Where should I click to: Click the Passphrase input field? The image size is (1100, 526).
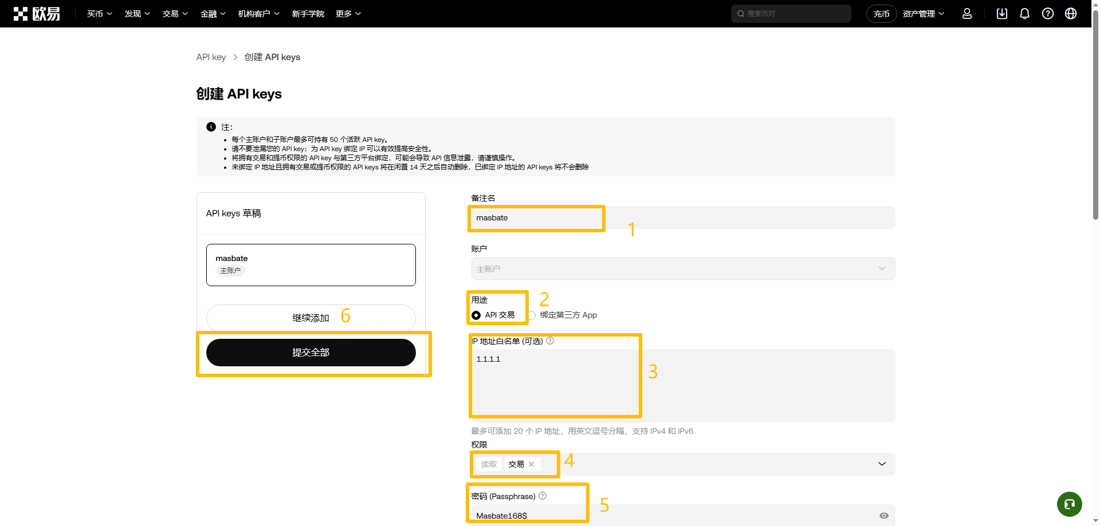(683, 515)
